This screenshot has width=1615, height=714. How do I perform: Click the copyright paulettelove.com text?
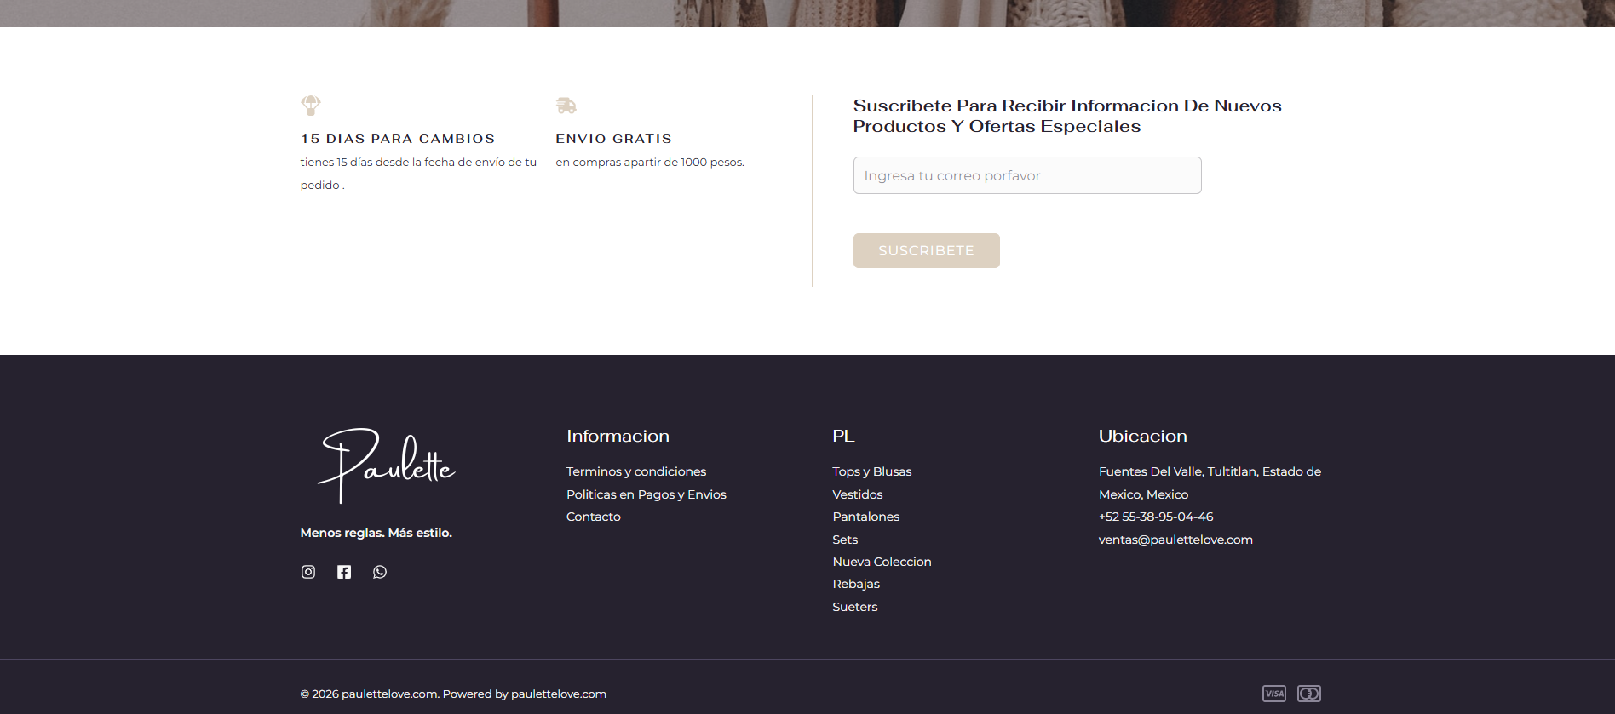point(453,694)
